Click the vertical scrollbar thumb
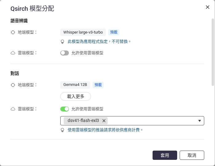Image resolution: width=215 pixels, height=166 pixels. [213, 52]
